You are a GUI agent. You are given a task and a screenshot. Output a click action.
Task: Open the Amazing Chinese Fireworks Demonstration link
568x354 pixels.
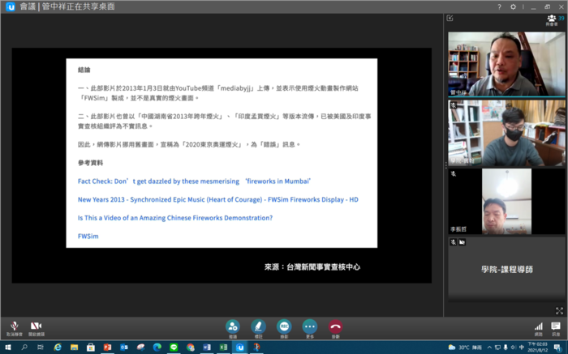point(175,218)
